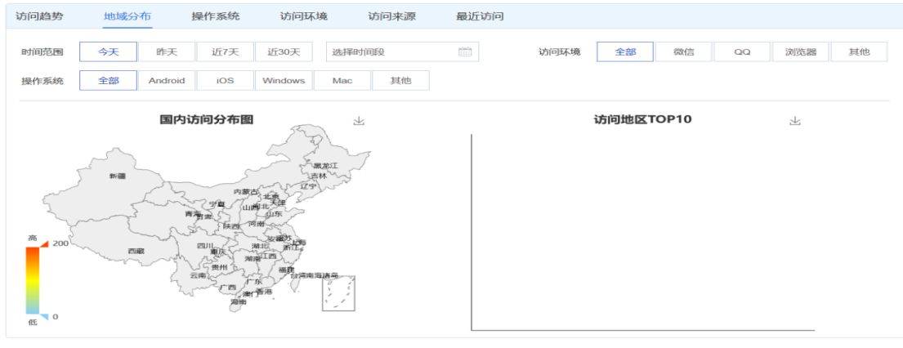
Task: Filter operating system by iOS
Action: [226, 81]
